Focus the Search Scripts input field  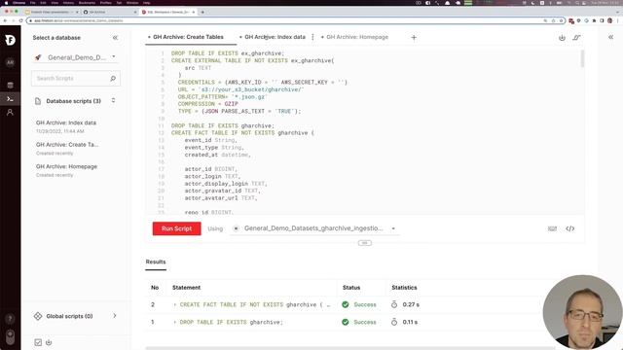click(71, 79)
